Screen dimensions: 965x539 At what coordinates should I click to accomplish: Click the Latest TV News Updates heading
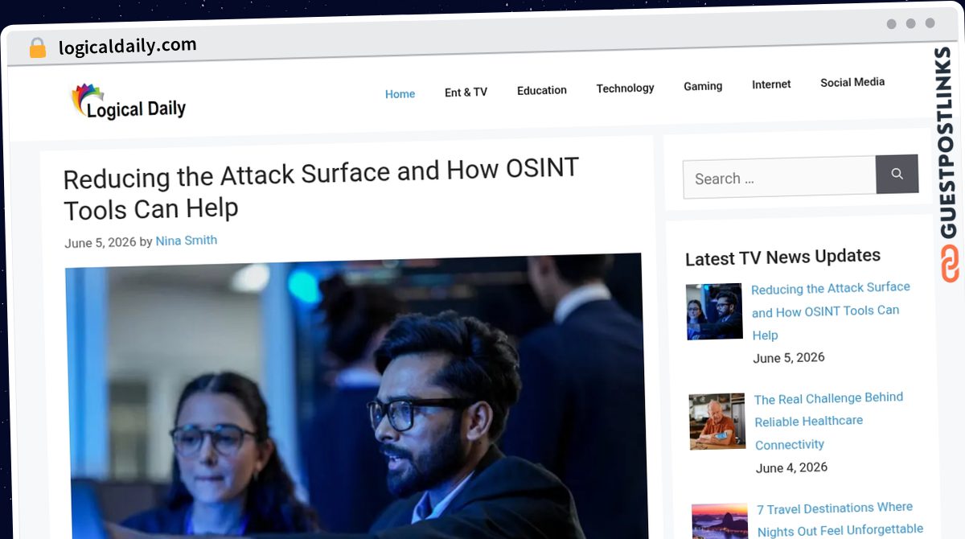coord(782,257)
